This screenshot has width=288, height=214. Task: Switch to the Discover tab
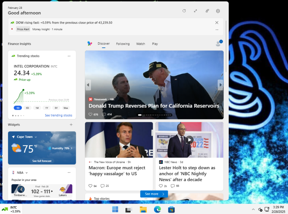(104, 44)
